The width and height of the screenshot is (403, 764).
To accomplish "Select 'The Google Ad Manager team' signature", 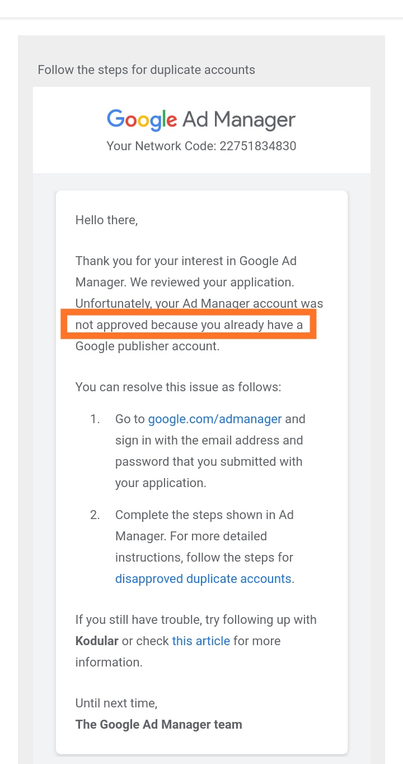I will [159, 724].
